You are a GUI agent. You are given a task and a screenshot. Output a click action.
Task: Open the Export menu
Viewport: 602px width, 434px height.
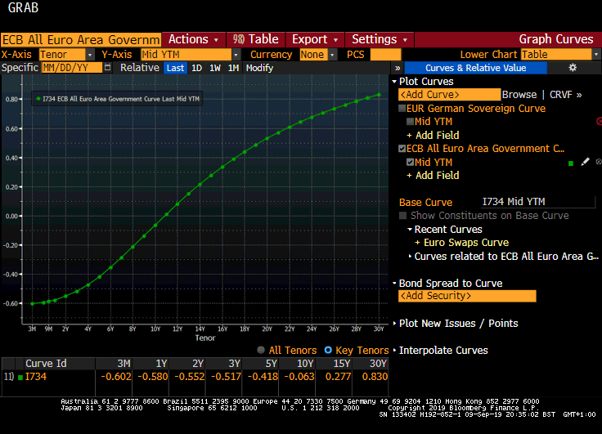tap(314, 39)
